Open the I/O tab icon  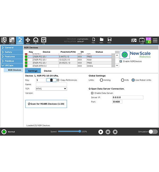point(36,40)
